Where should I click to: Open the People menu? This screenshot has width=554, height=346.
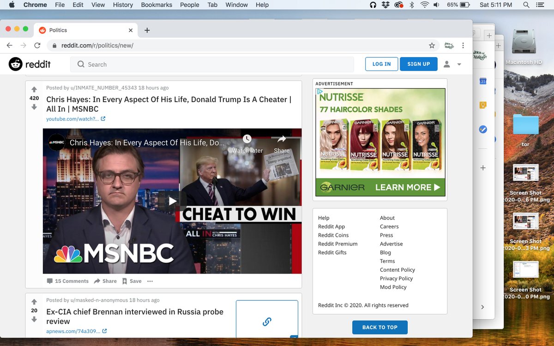189,5
